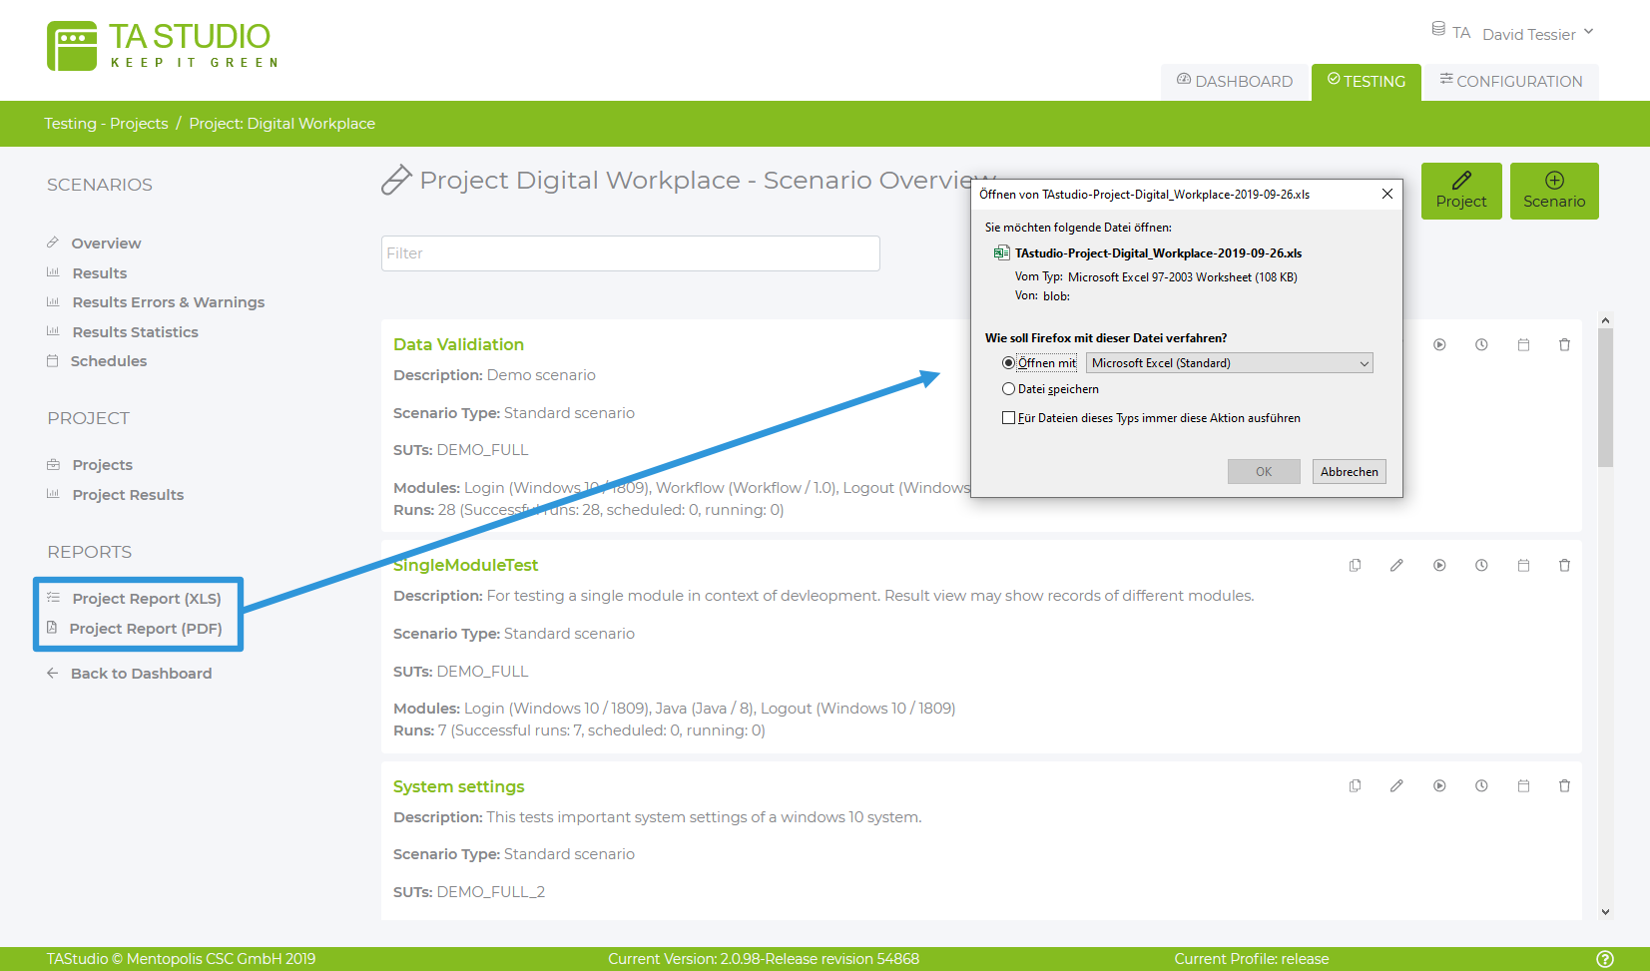This screenshot has height=971, width=1650.
Task: Delete the Data Validation scenario via trash icon
Action: pos(1564,345)
